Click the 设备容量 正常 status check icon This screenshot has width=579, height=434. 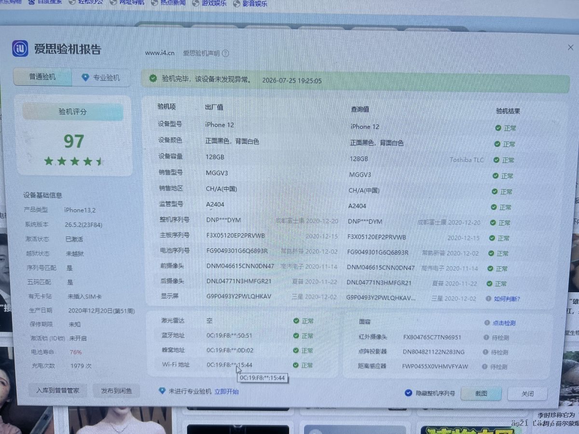tap(496, 160)
